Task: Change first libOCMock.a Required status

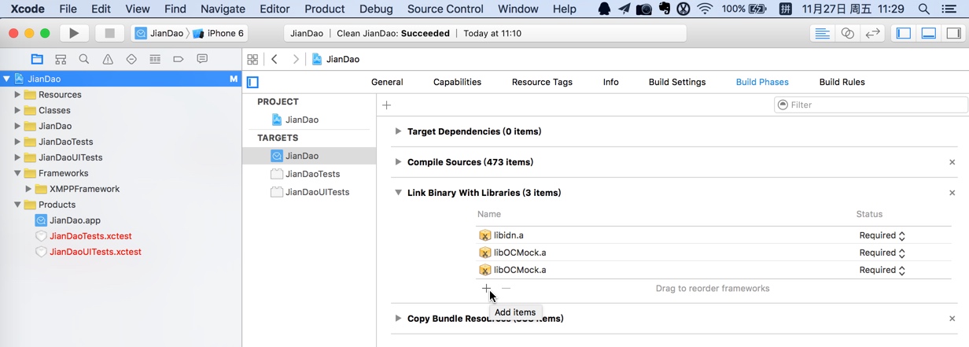Action: [882, 253]
